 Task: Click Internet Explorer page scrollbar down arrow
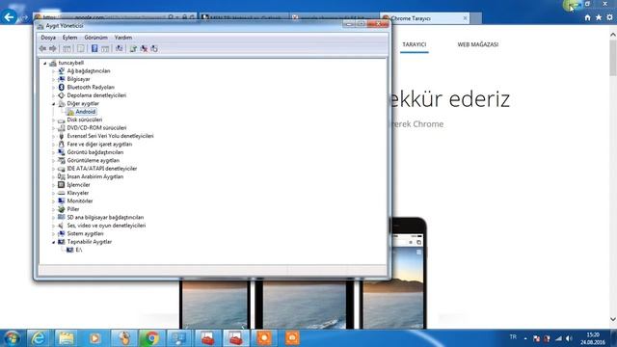coord(613,319)
